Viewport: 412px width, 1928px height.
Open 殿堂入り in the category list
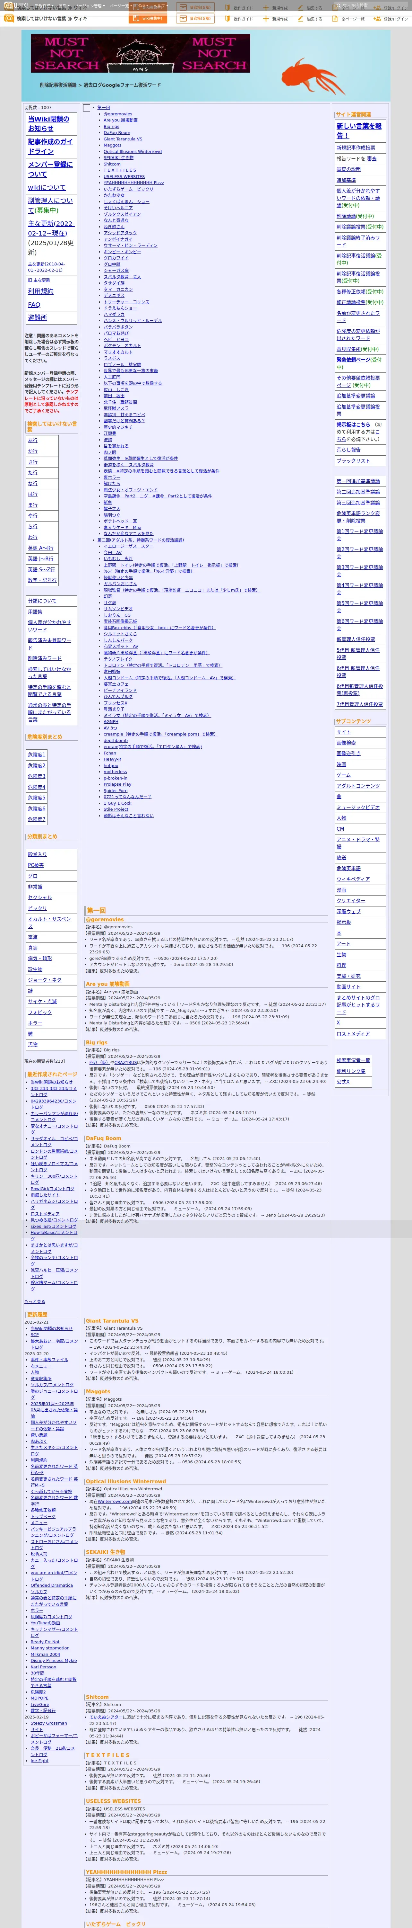point(38,854)
